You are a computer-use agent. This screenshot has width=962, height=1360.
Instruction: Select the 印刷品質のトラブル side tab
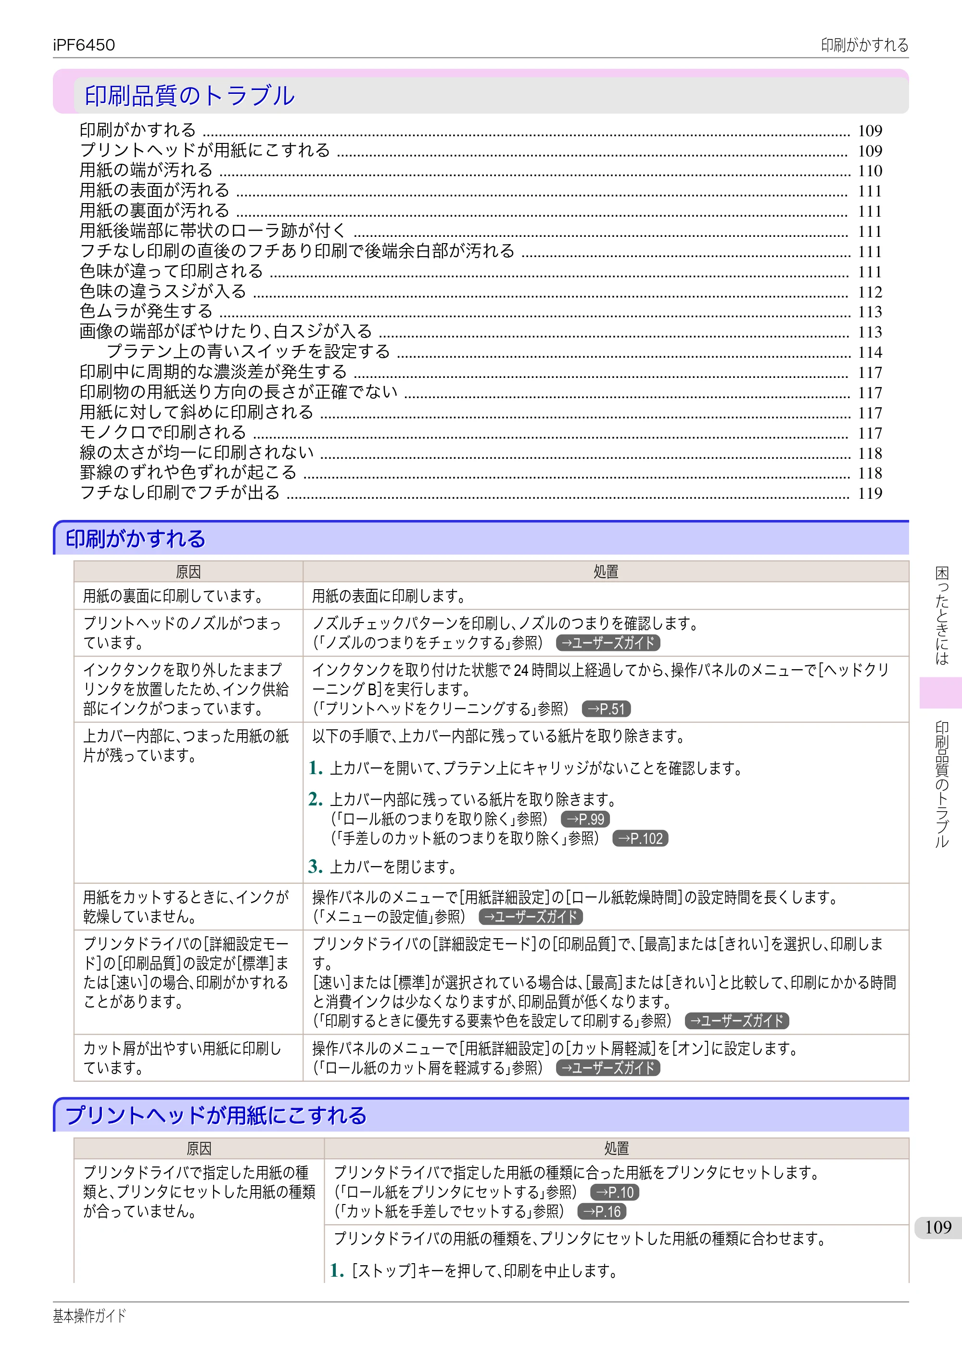(941, 784)
